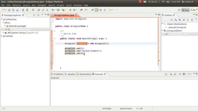Toggle Link with Editor in Package Explorer
The height and width of the screenshot is (111, 198).
click(38, 15)
